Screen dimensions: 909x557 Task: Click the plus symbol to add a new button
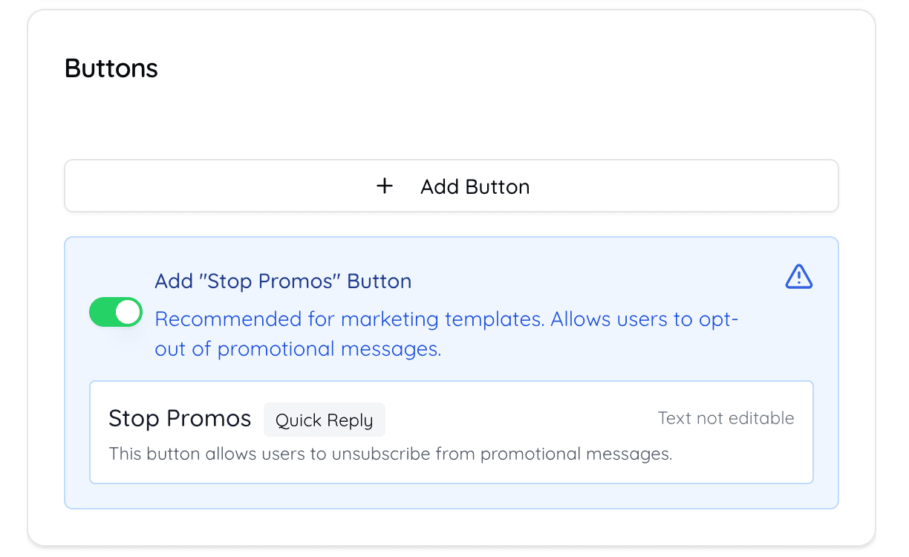click(385, 186)
